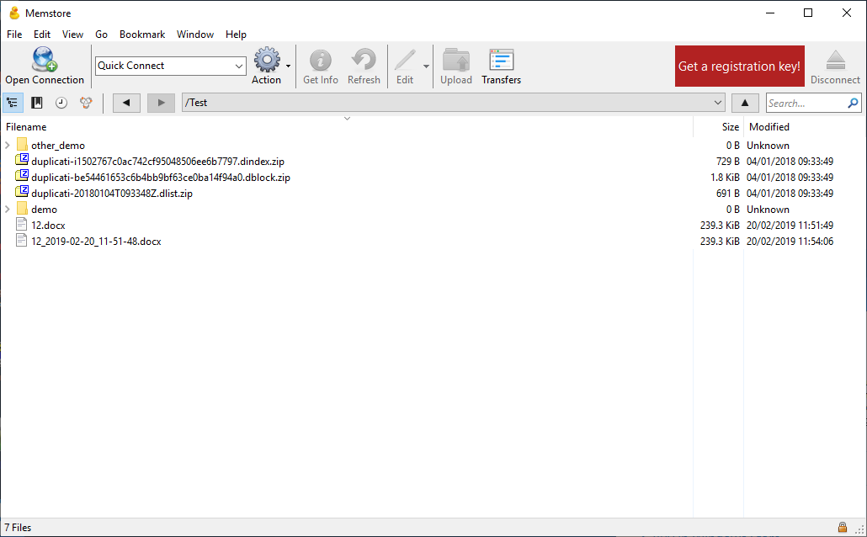Show the connection history view
Screen dimensions: 867x537
[61, 103]
